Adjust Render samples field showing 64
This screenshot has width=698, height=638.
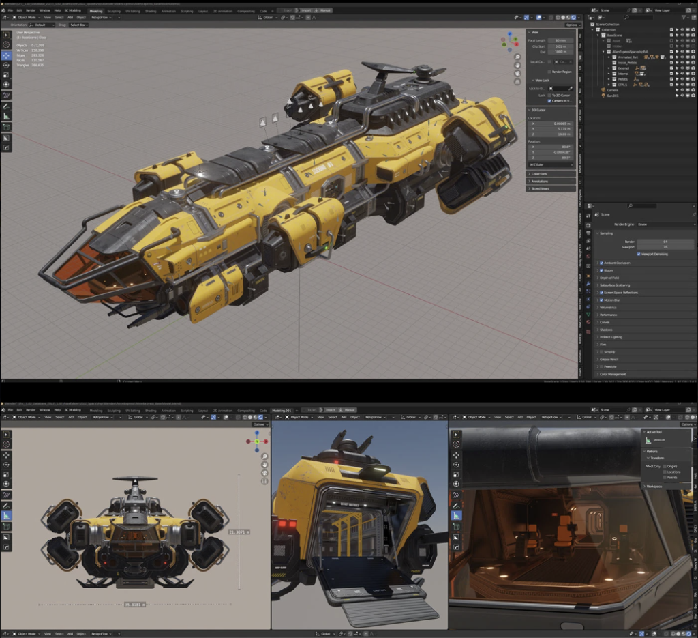665,242
